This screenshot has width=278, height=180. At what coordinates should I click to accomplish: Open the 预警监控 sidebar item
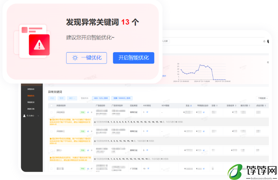(31, 89)
